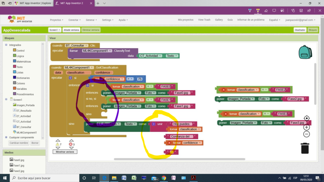Open the backpack icon in workspace
The width and height of the screenshot is (324, 182).
click(x=305, y=53)
